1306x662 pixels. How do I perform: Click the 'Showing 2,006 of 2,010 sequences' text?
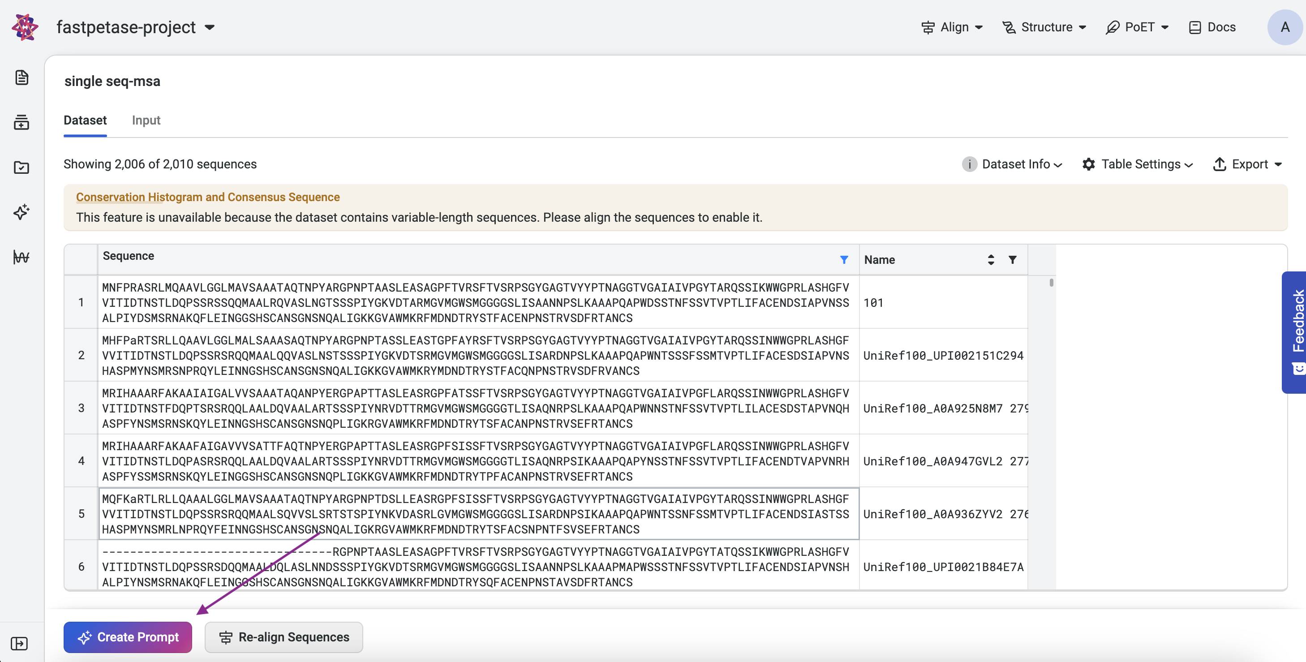160,164
